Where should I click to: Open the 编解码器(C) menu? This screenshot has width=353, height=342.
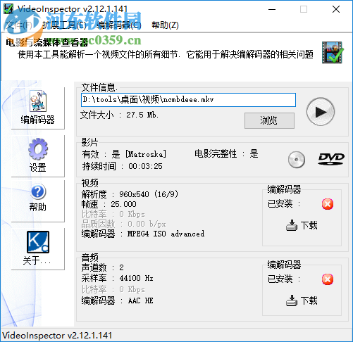(119, 25)
